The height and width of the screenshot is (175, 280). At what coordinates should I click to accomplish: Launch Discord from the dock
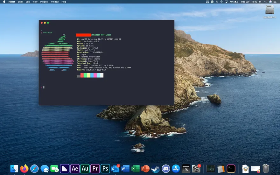166,169
